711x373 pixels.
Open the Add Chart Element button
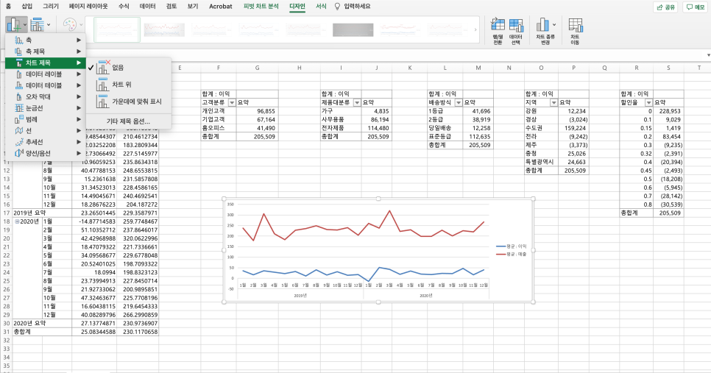pos(14,25)
